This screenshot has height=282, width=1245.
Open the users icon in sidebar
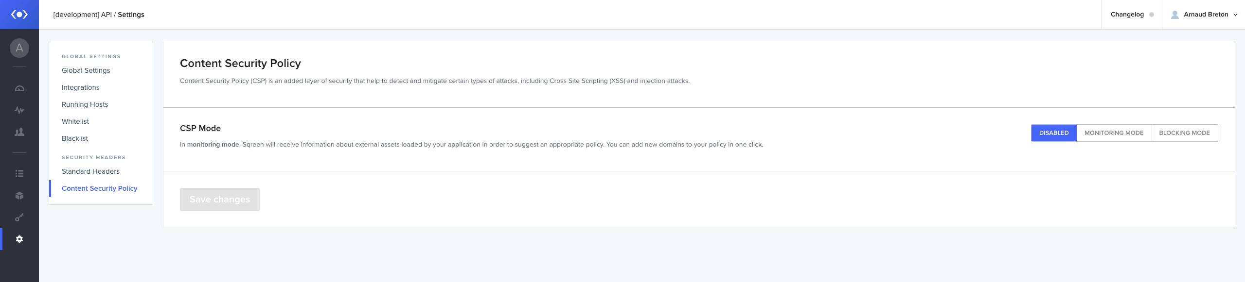coord(19,132)
